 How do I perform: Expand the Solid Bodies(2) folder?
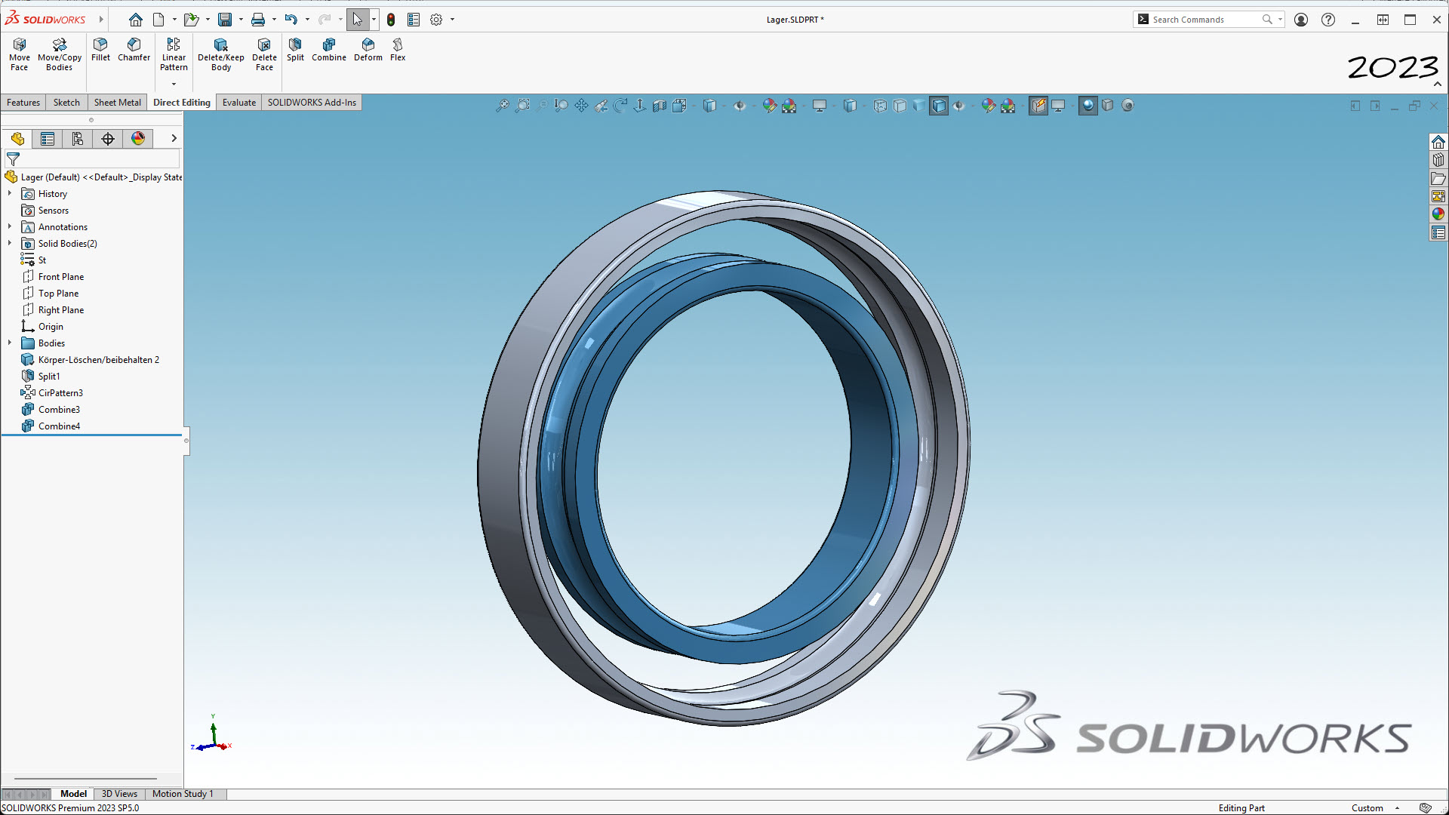click(x=10, y=244)
